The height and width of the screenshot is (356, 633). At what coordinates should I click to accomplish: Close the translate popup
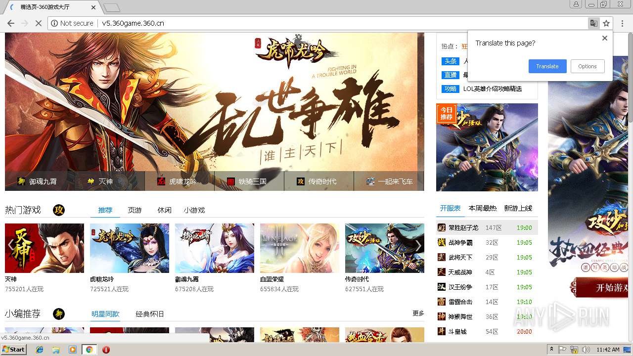[604, 38]
